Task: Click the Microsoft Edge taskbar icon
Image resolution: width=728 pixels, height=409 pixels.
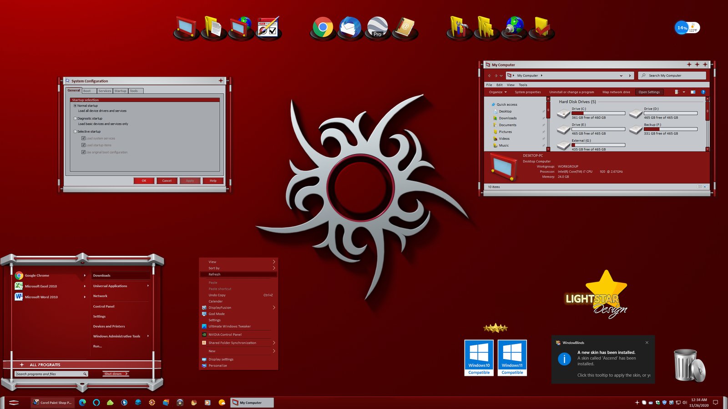Action: pyautogui.click(x=82, y=402)
